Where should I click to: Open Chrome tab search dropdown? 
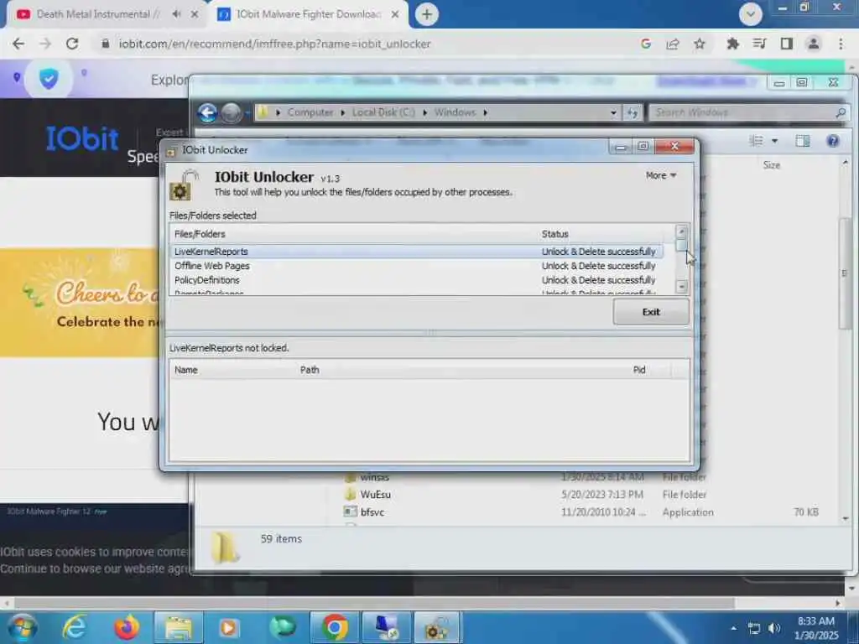pos(751,14)
